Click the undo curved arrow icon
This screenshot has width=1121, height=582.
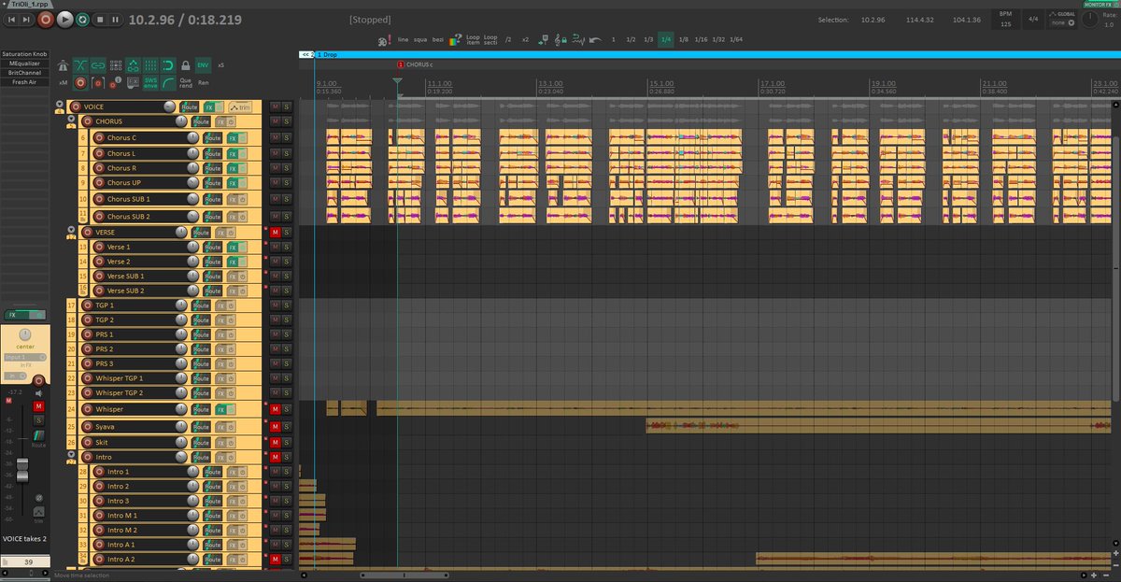[x=594, y=40]
